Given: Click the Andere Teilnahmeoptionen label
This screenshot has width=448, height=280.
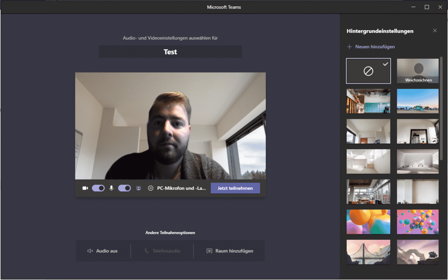Looking at the screenshot, I should (170, 233).
